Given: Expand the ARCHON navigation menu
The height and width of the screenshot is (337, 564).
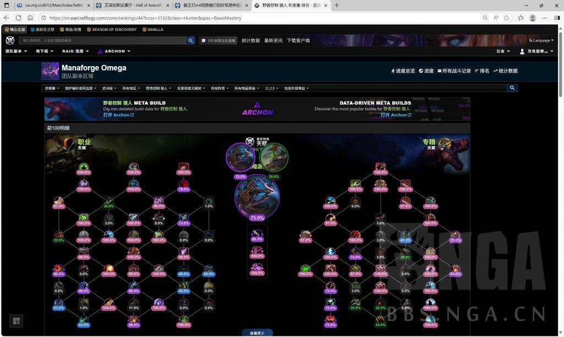Looking at the screenshot, I should tap(114, 51).
